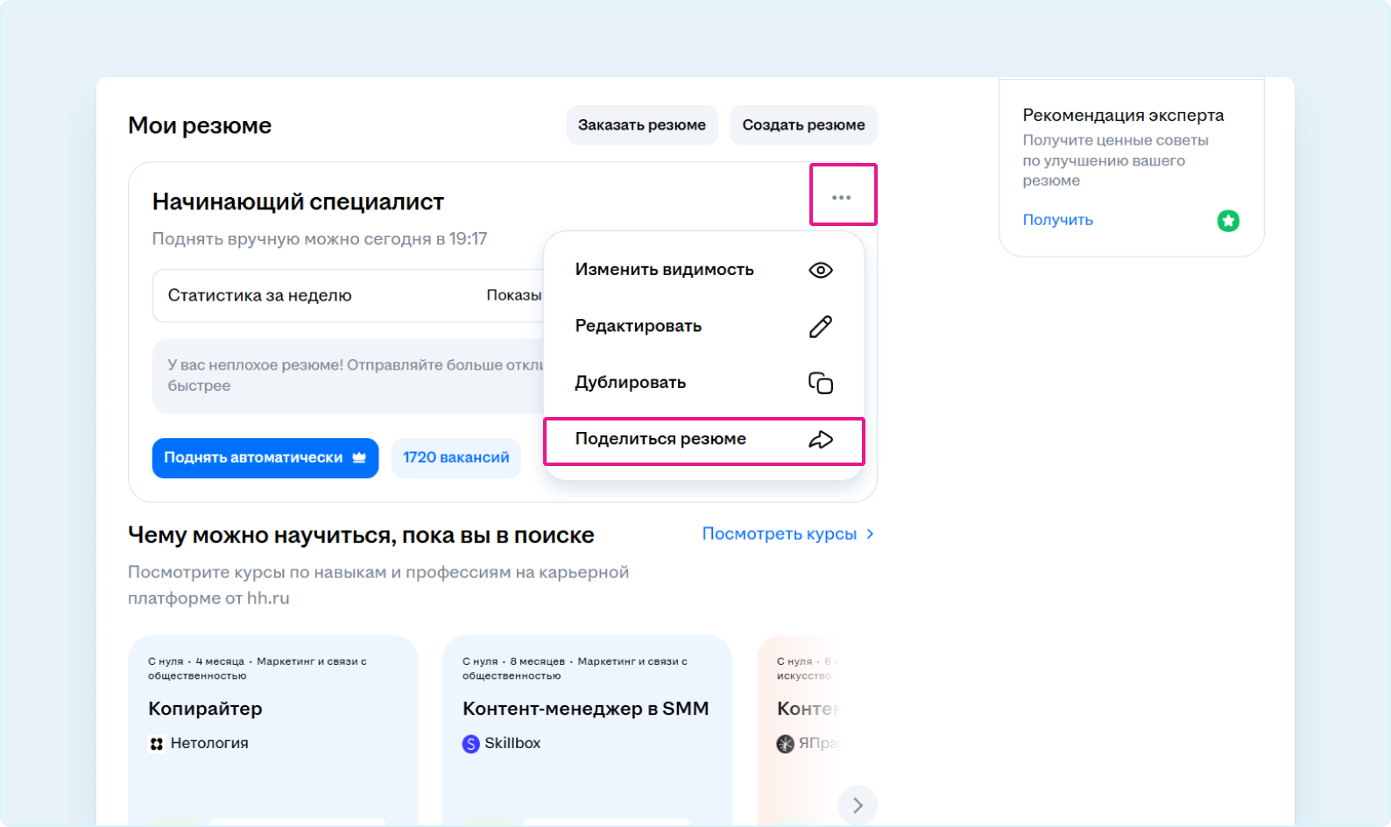
Task: Click the share arrow icon
Action: click(820, 440)
